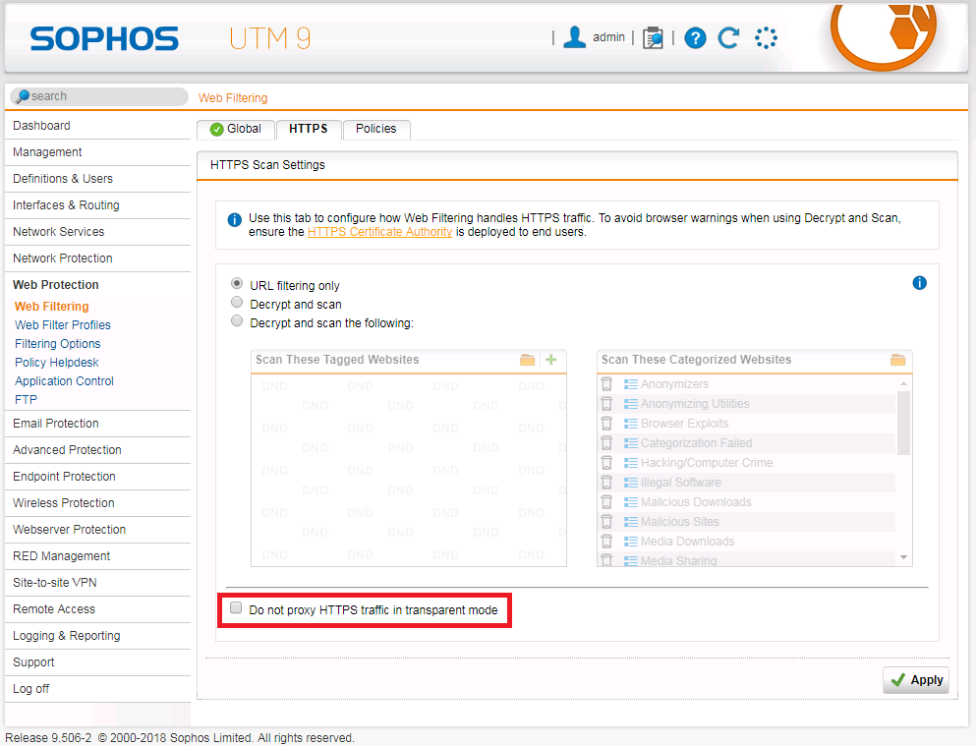This screenshot has height=746, width=976.
Task: Click the info icon in the hint box
Action: coord(234,219)
